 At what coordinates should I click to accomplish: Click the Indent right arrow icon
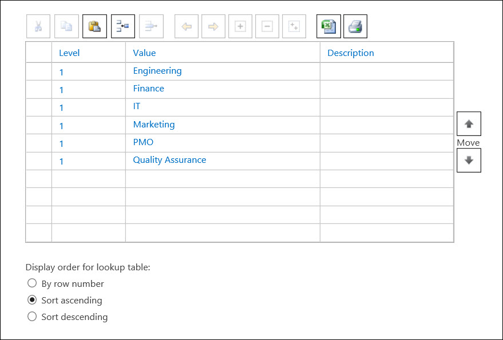pyautogui.click(x=213, y=26)
